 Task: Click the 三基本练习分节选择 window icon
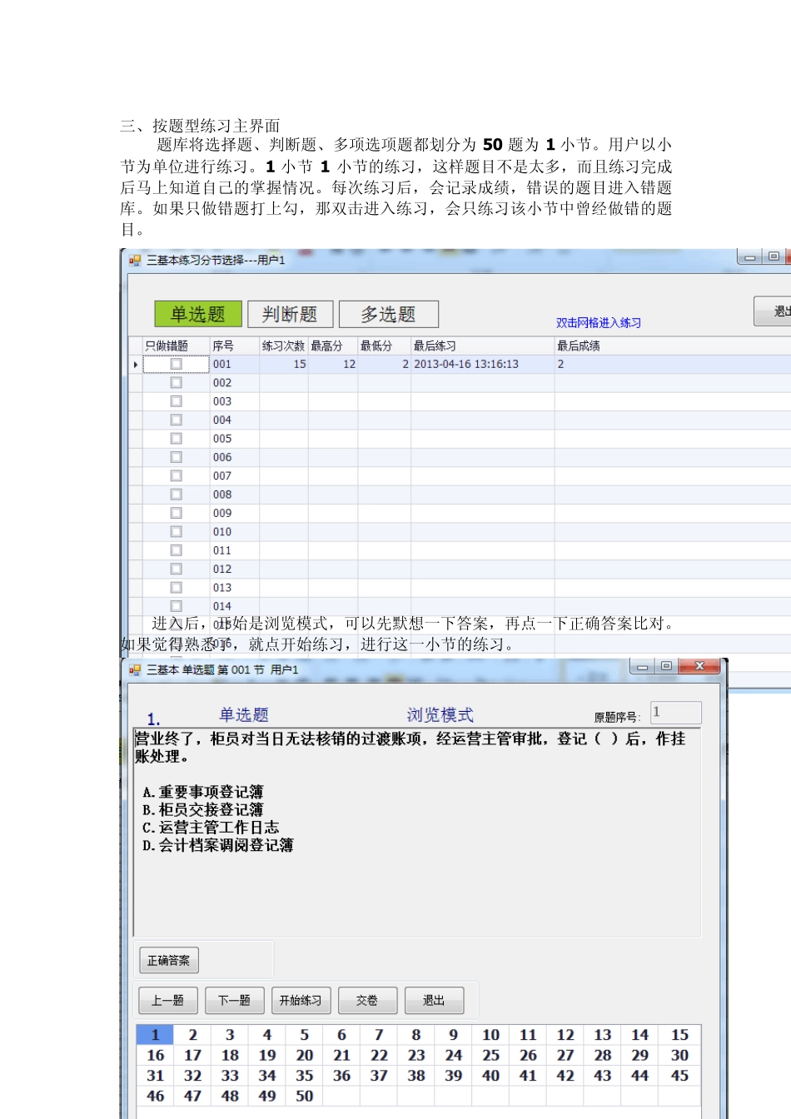pos(135,260)
